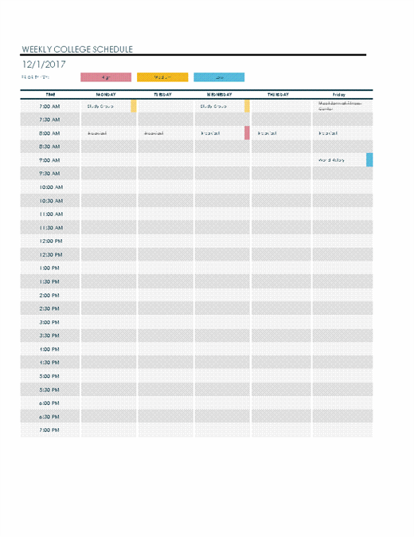Select the 8:00 AM time label

point(49,133)
